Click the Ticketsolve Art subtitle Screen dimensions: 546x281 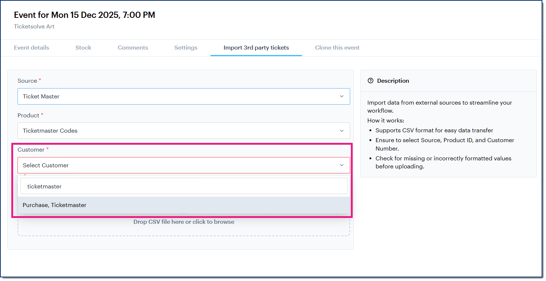pos(34,27)
